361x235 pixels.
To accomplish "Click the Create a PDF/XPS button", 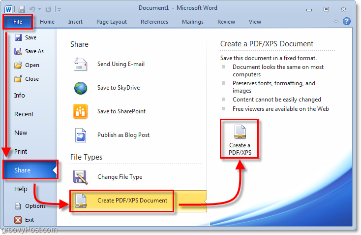I will pos(240,139).
